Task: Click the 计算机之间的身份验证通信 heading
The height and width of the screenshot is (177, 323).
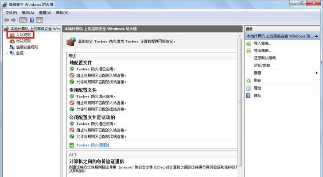Action: tap(97, 162)
